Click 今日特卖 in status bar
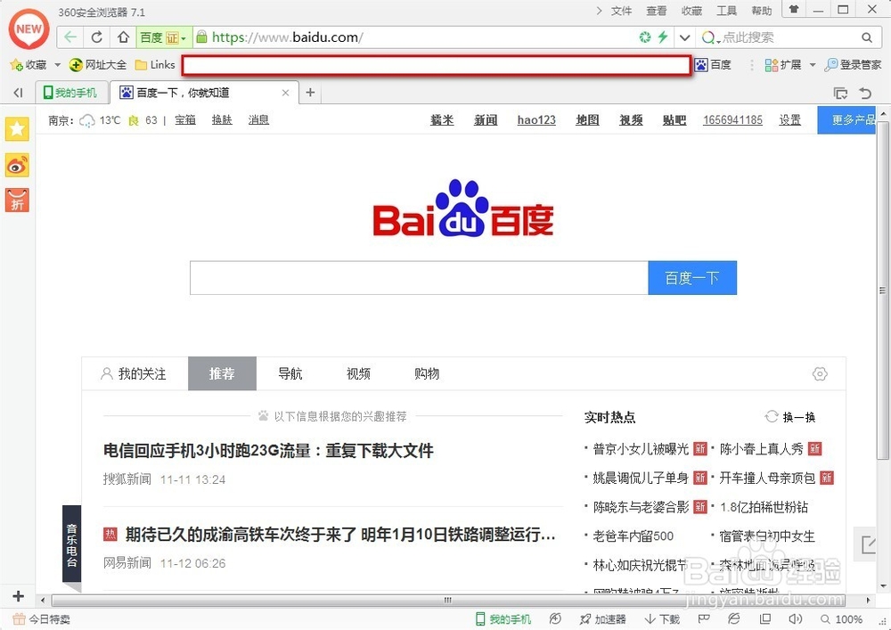 [42, 619]
